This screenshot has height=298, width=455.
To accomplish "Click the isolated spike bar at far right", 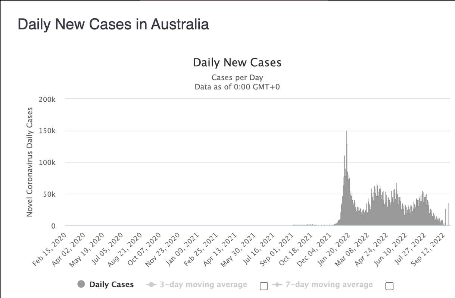I will click(448, 214).
